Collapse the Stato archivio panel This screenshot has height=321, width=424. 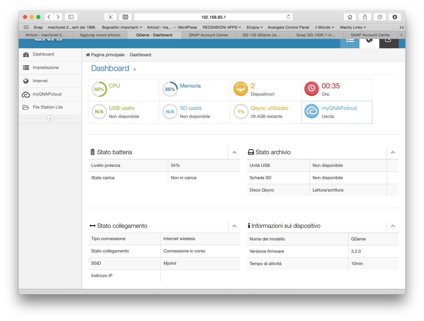[393, 152]
